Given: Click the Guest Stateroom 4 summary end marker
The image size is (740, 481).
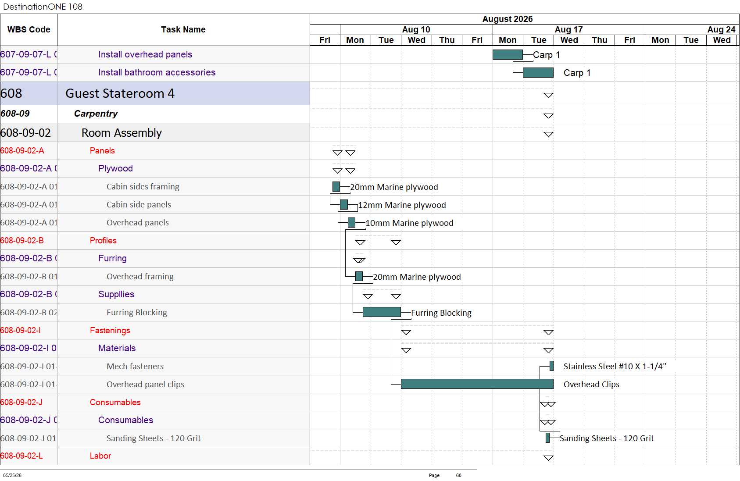Looking at the screenshot, I should (x=548, y=95).
